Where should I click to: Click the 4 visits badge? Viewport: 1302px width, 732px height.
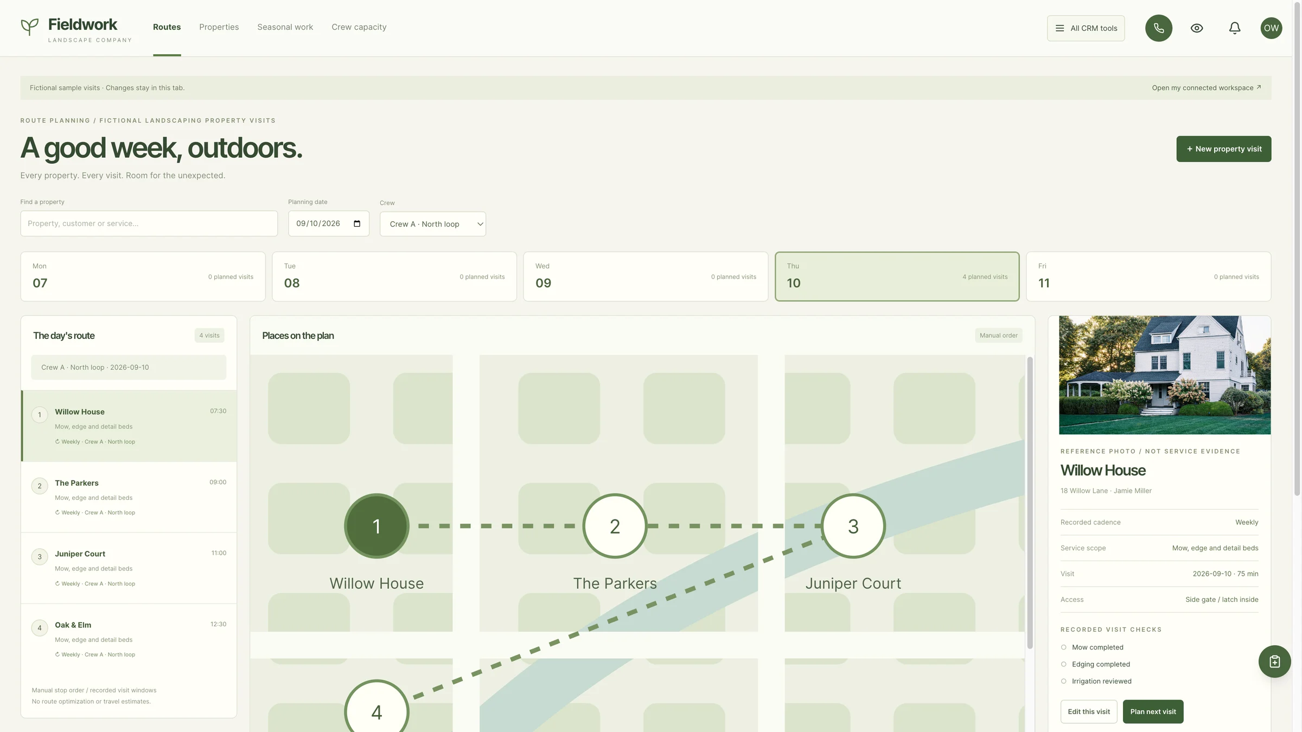(209, 336)
